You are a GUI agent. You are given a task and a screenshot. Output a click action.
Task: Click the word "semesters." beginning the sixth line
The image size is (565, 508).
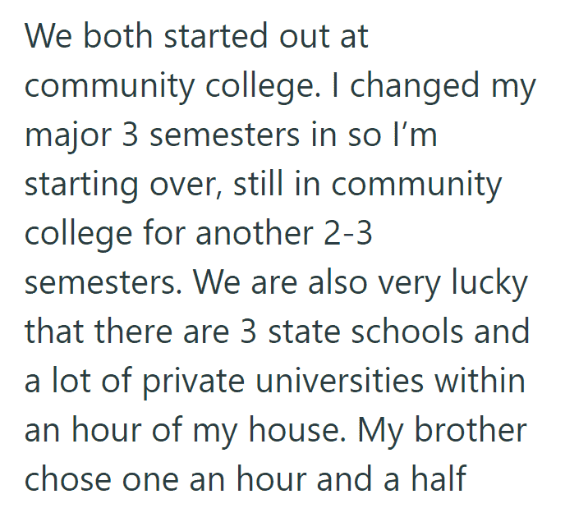click(103, 283)
